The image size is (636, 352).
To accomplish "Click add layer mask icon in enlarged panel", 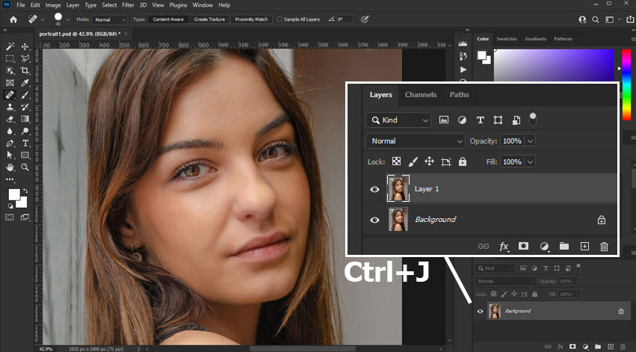I will 523,246.
